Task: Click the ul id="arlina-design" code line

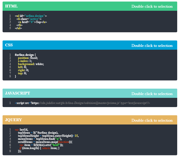Action: [x=31, y=16]
